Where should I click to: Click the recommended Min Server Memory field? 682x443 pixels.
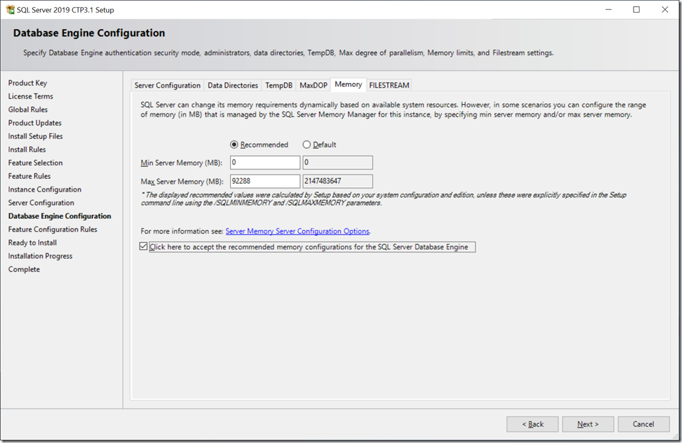coord(265,162)
